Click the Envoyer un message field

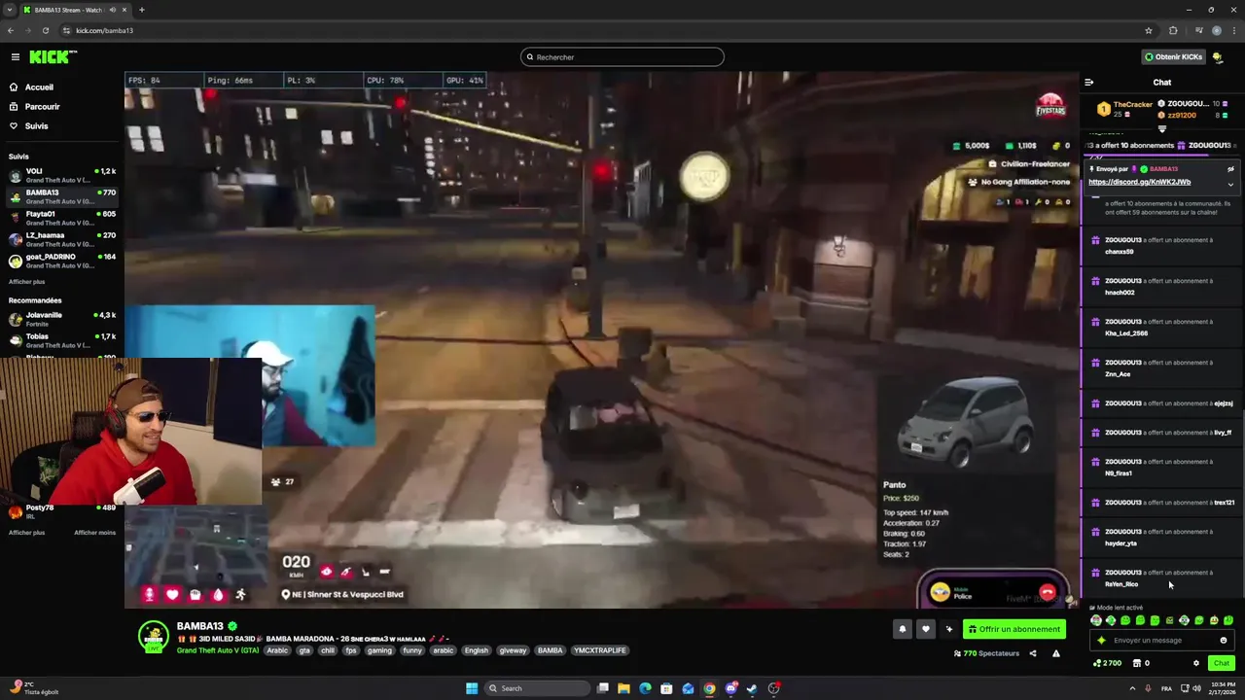click(1162, 641)
